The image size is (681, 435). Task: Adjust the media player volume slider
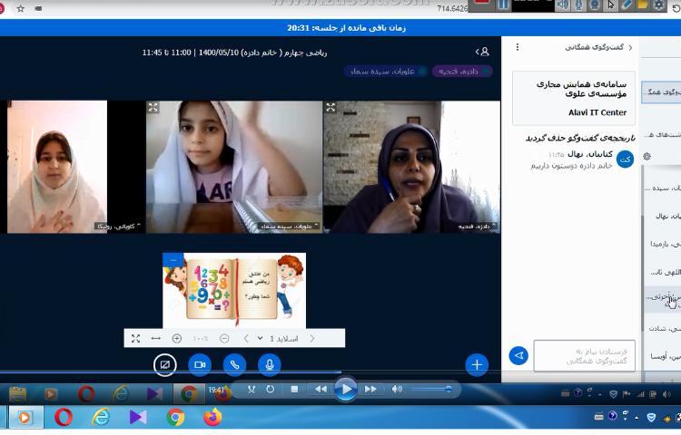(x=427, y=389)
